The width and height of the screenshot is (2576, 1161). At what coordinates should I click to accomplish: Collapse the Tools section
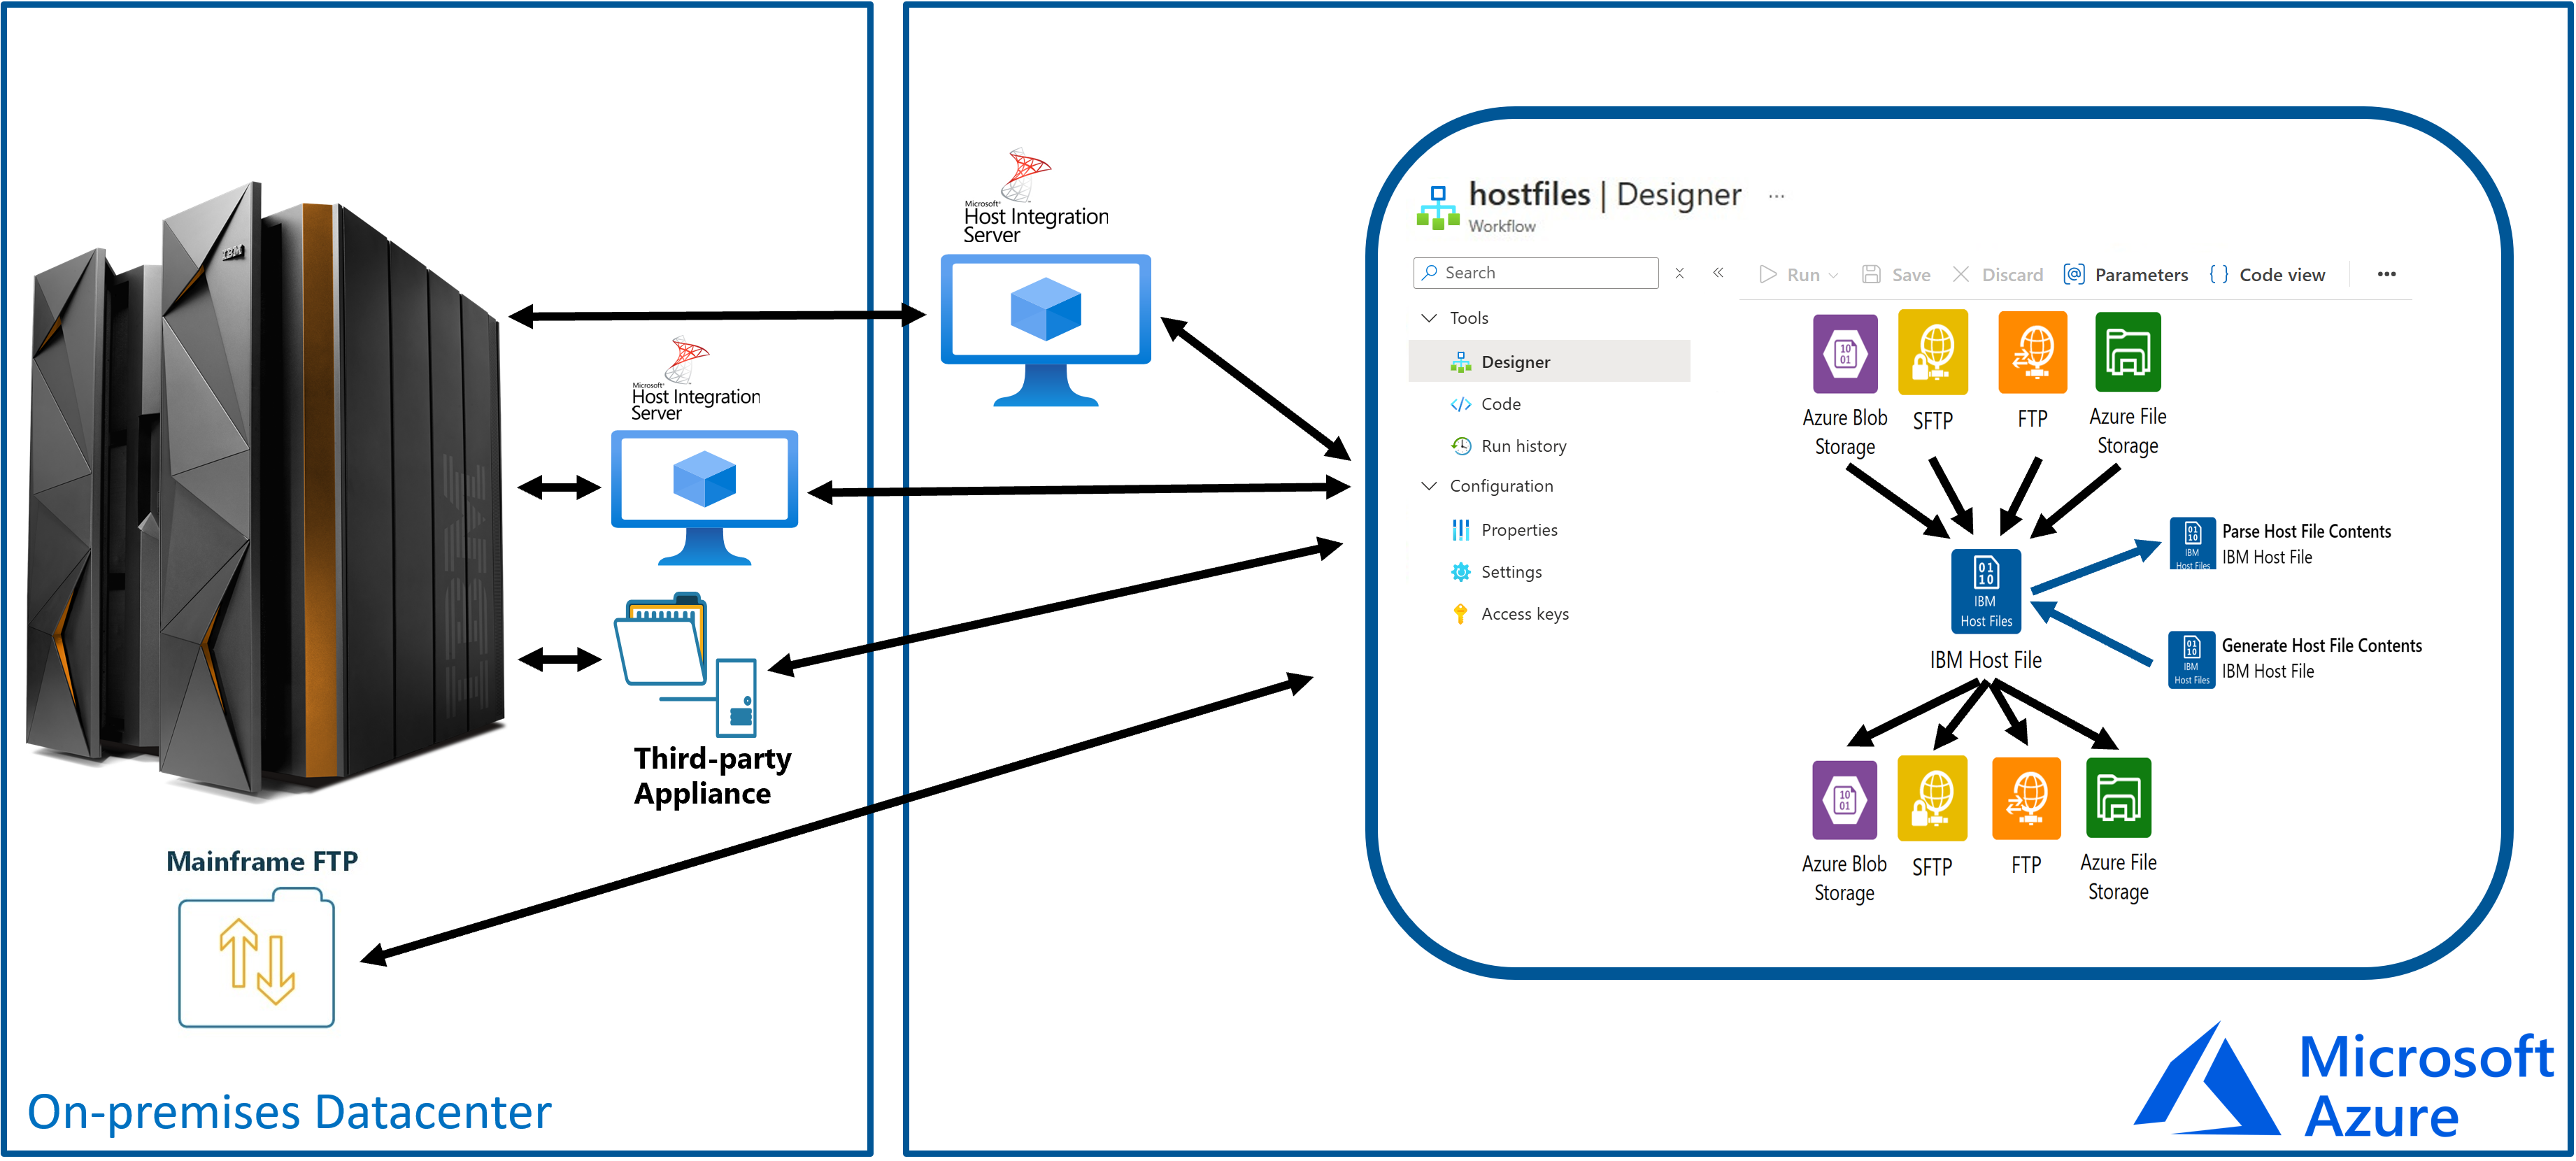(1429, 317)
